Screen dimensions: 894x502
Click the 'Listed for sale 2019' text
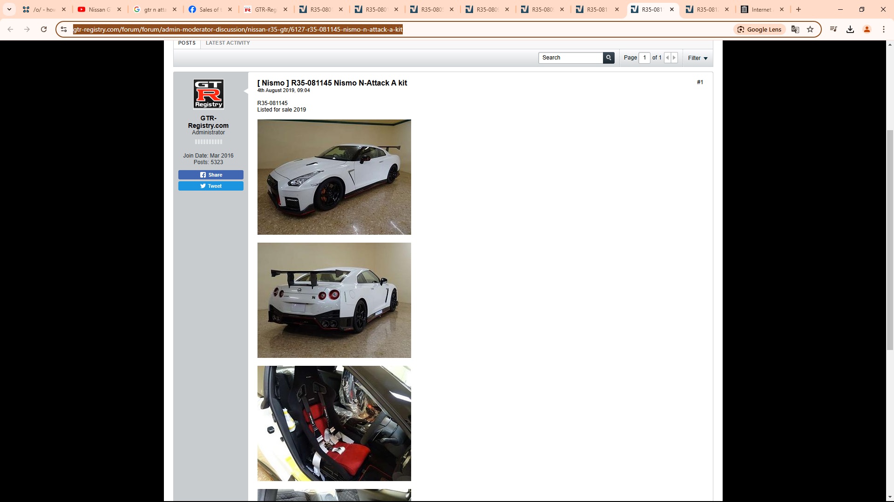282,110
